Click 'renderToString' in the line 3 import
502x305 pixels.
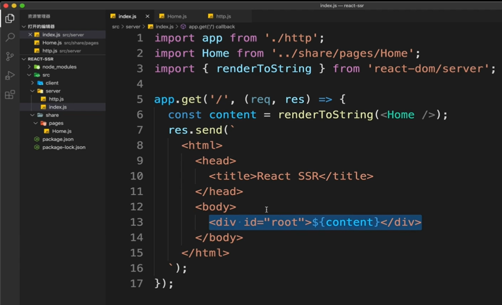(x=264, y=68)
